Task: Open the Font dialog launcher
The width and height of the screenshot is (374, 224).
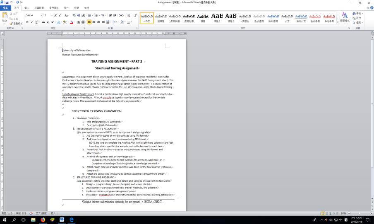Action: pyautogui.click(x=84, y=28)
